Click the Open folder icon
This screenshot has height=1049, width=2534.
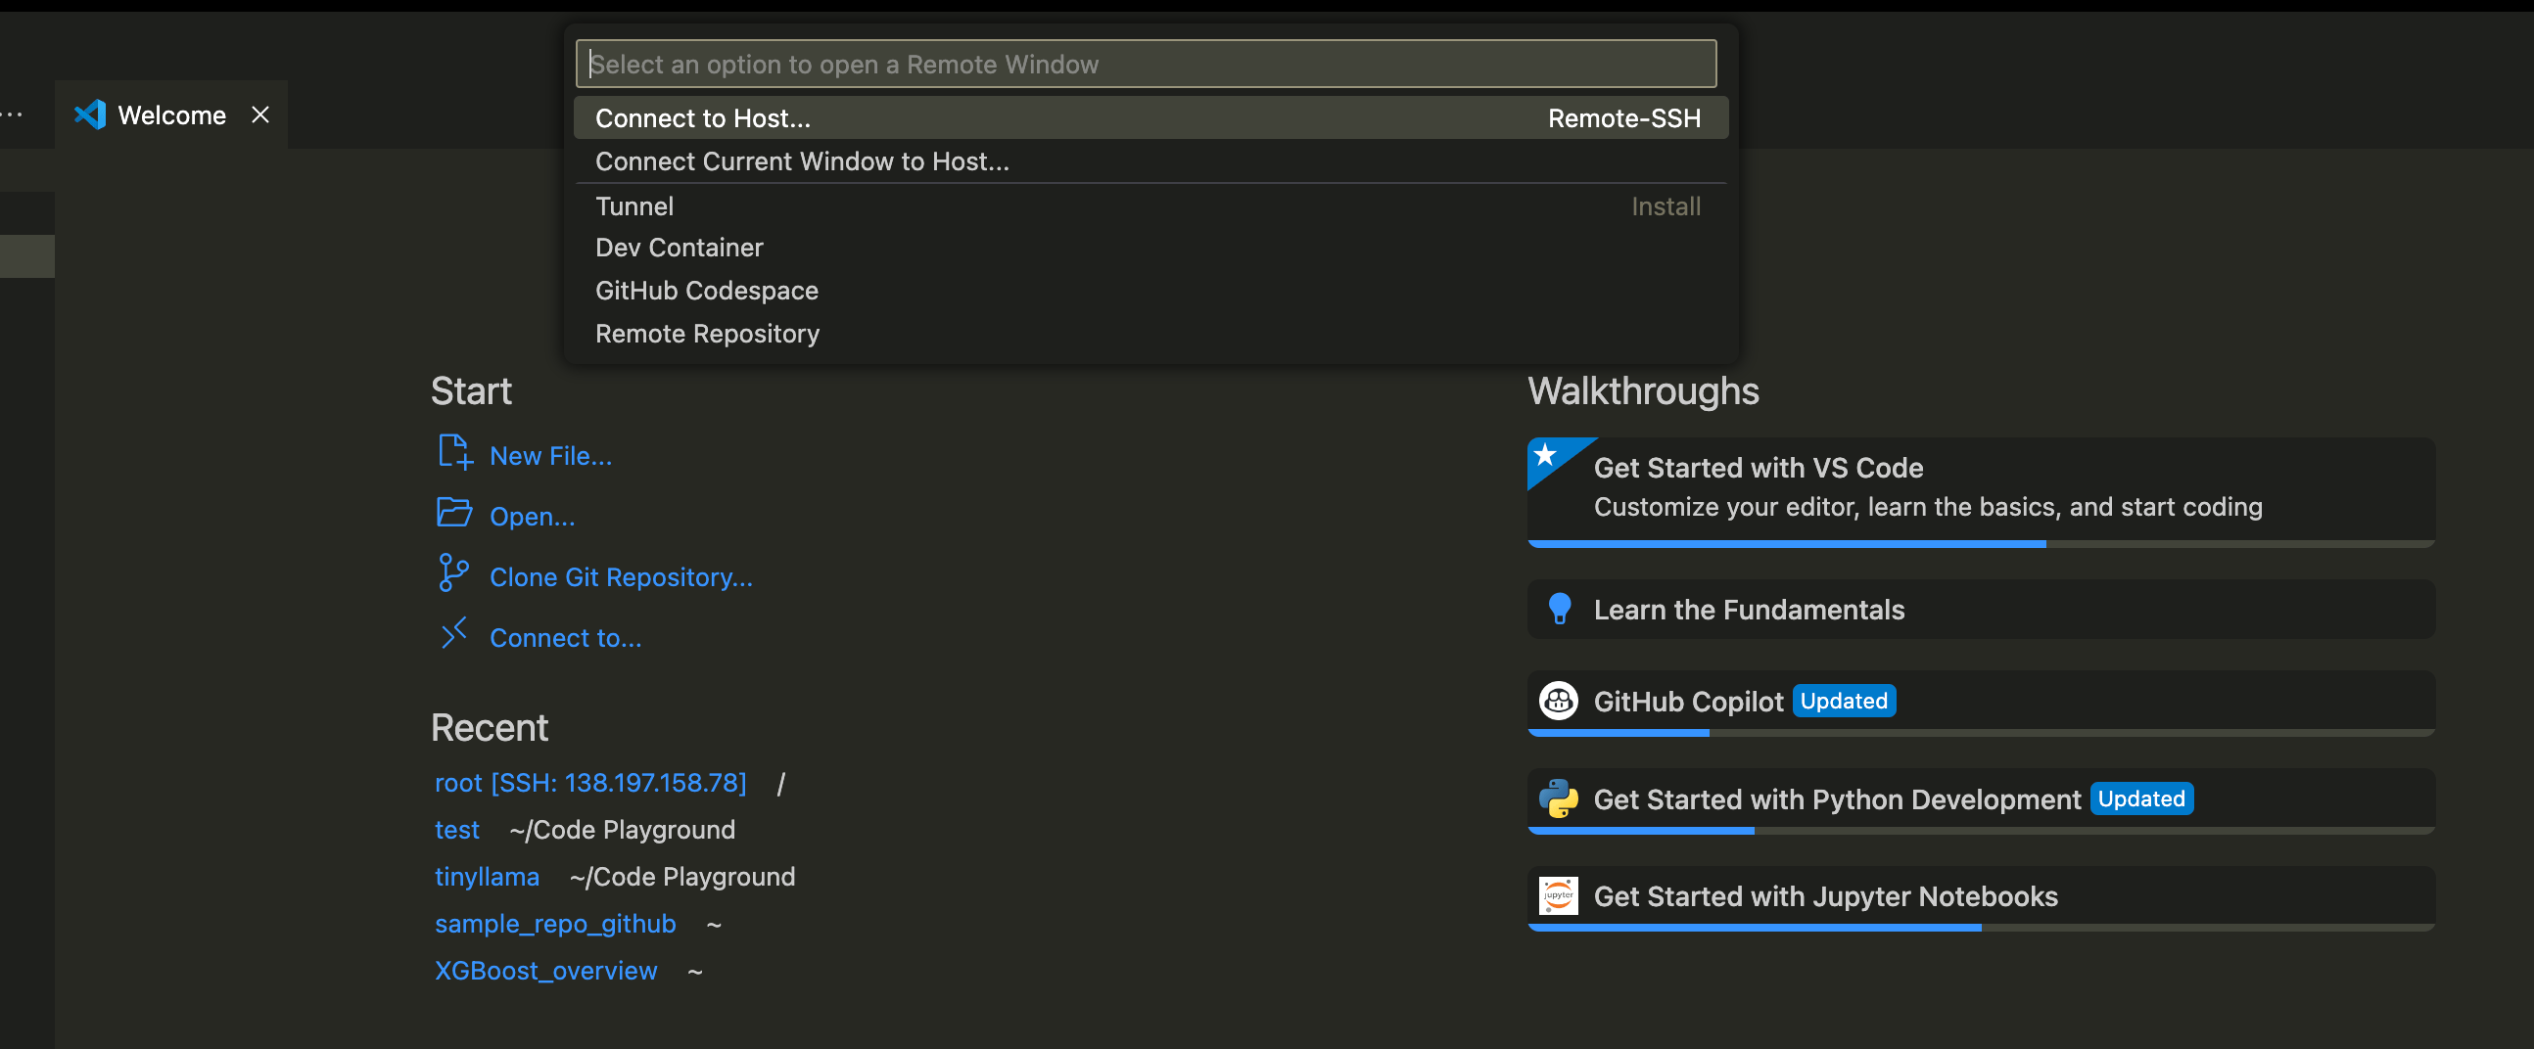tap(454, 513)
